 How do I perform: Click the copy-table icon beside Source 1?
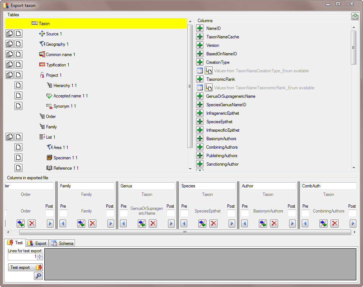click(10, 34)
